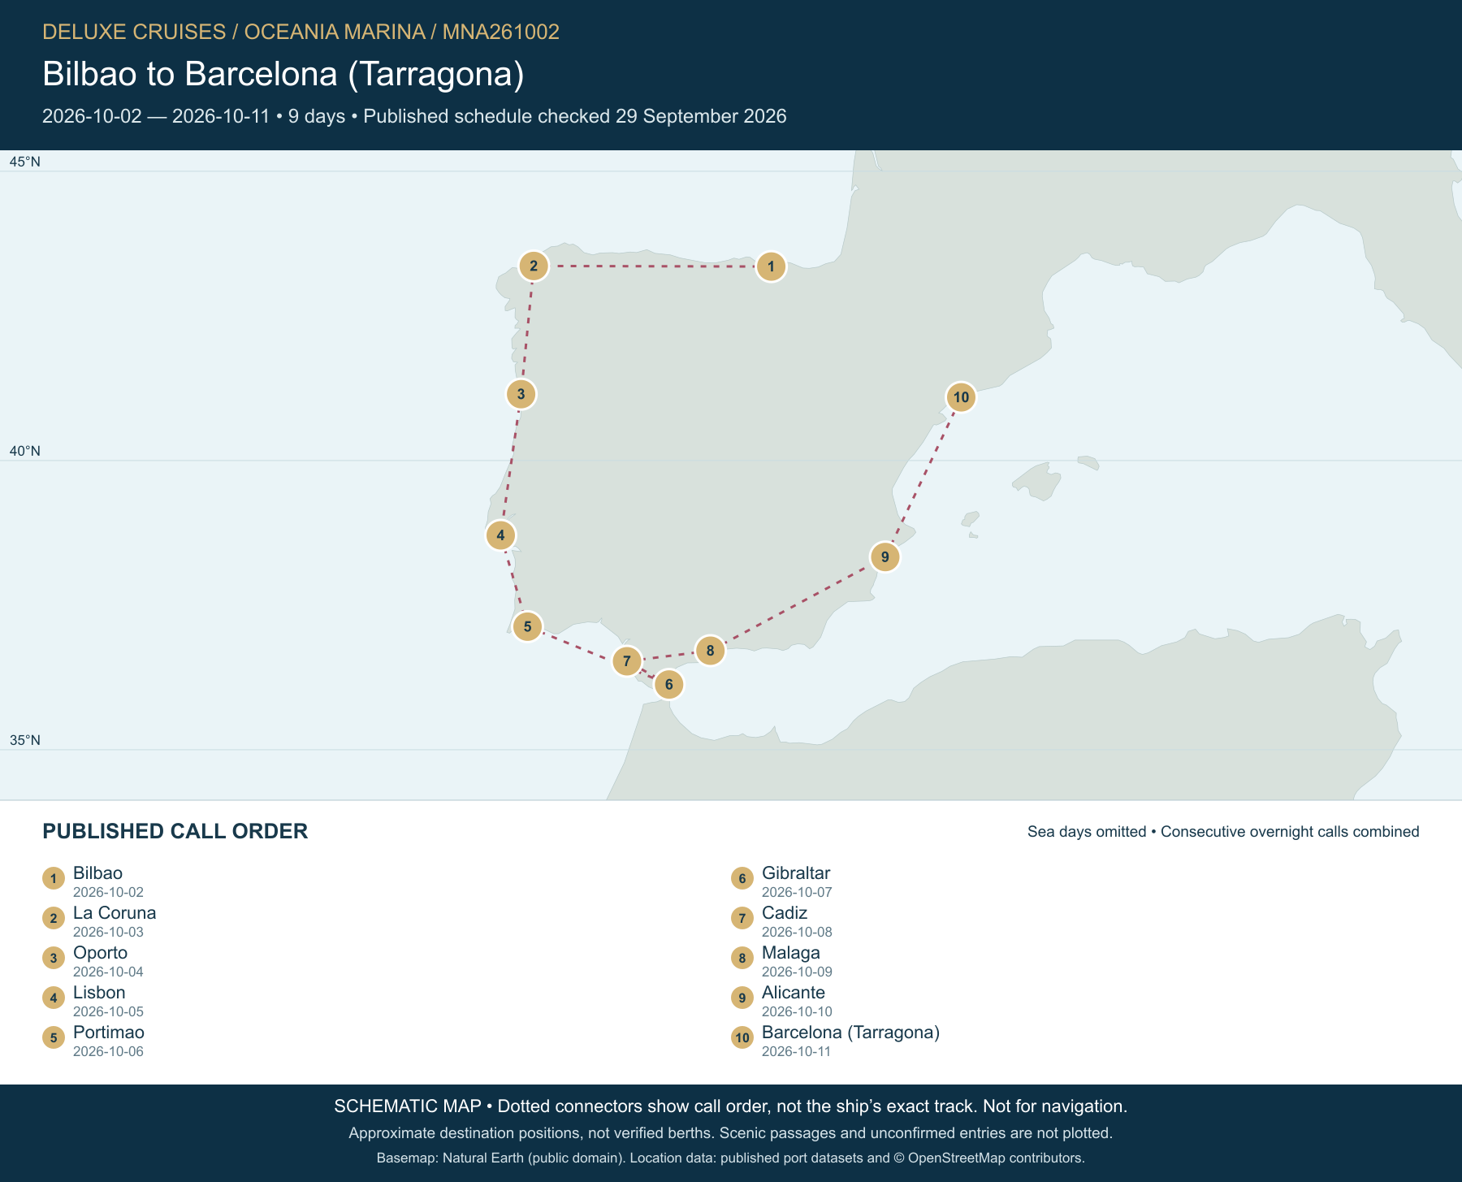The image size is (1462, 1182).
Task: Select map marker 3 at Oporto
Action: click(x=521, y=395)
